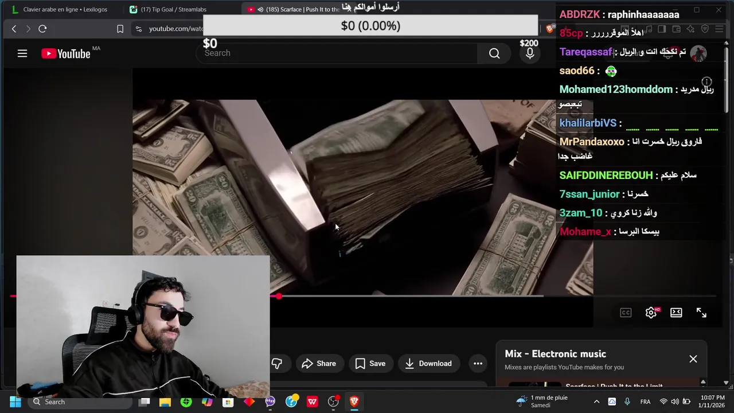This screenshot has height=413, width=734.
Task: Click chat username 7ssan_junior
Action: pos(589,194)
